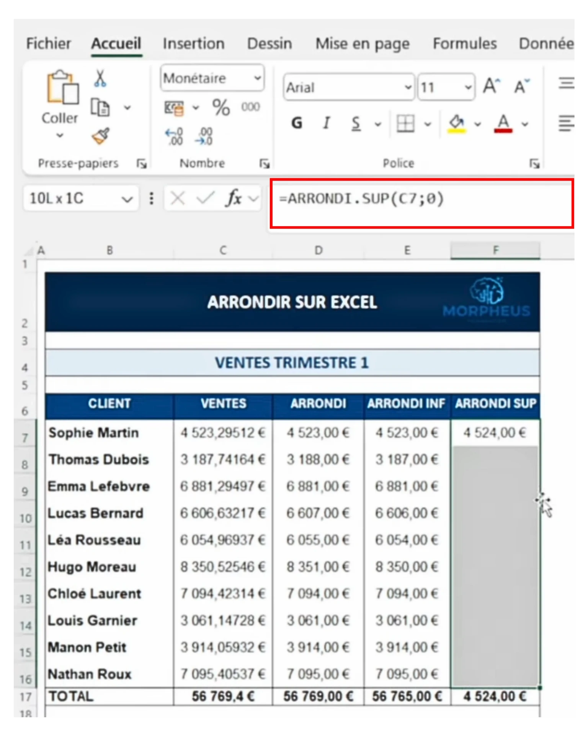
Task: Open the Formules tab
Action: [x=465, y=44]
